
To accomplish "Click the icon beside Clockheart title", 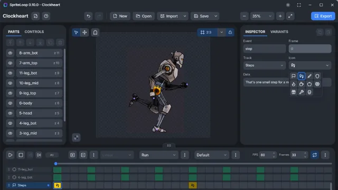I will pos(35,16).
